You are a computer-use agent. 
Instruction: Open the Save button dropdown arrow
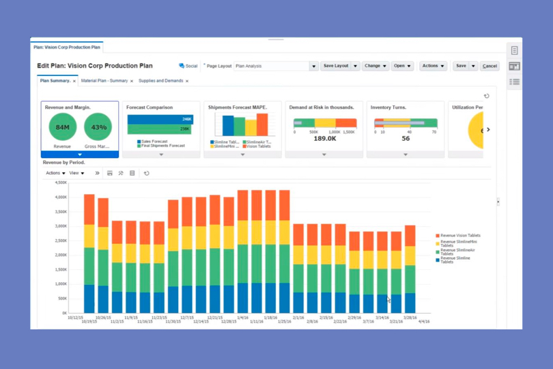pyautogui.click(x=473, y=66)
